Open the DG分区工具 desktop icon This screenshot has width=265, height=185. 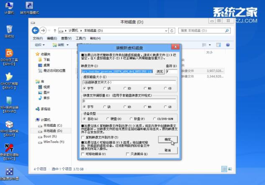coord(9,55)
